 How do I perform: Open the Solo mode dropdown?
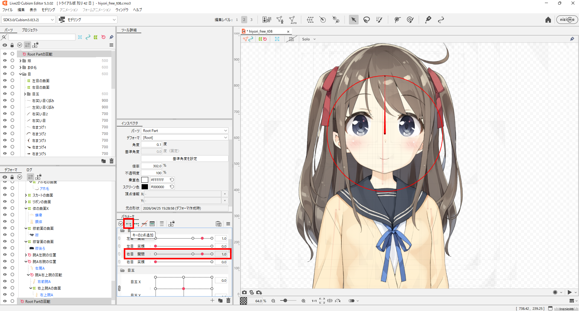(x=309, y=39)
